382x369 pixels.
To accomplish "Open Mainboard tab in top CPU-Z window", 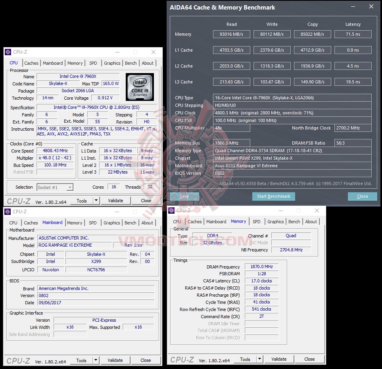I will point(53,63).
